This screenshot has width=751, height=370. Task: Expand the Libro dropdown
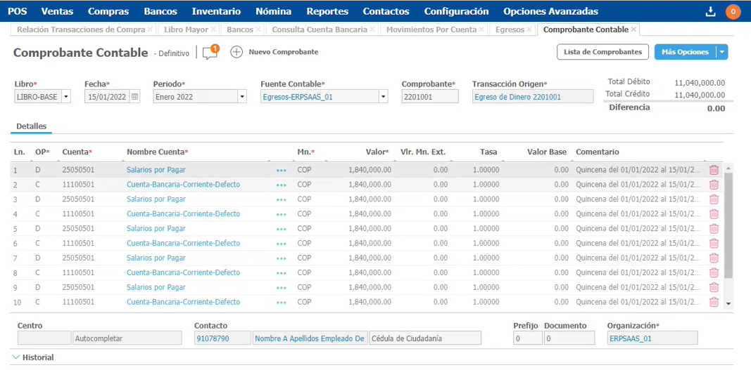point(65,97)
